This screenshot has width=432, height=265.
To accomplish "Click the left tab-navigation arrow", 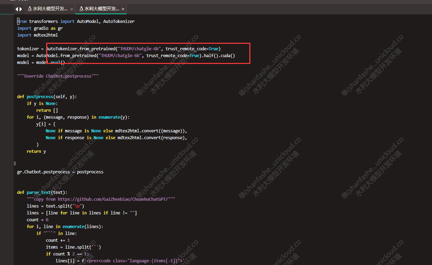I will [16, 9].
